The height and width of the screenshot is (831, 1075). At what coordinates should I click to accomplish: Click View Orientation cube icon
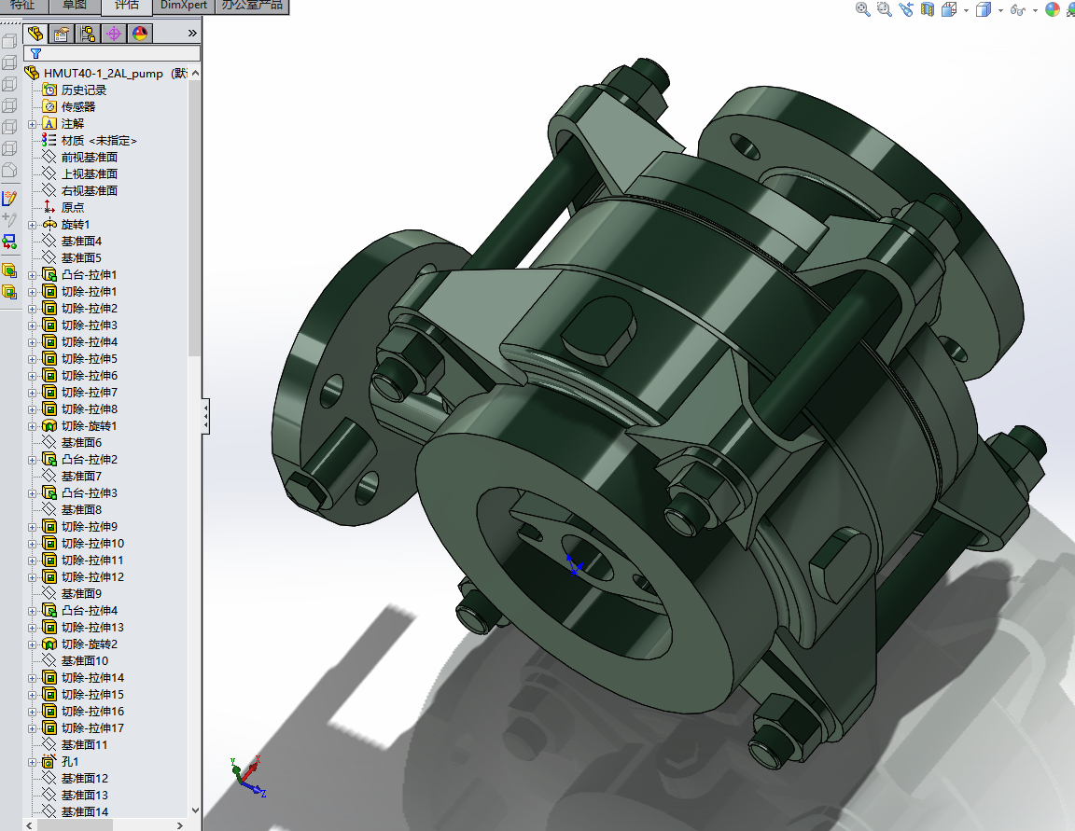point(950,9)
